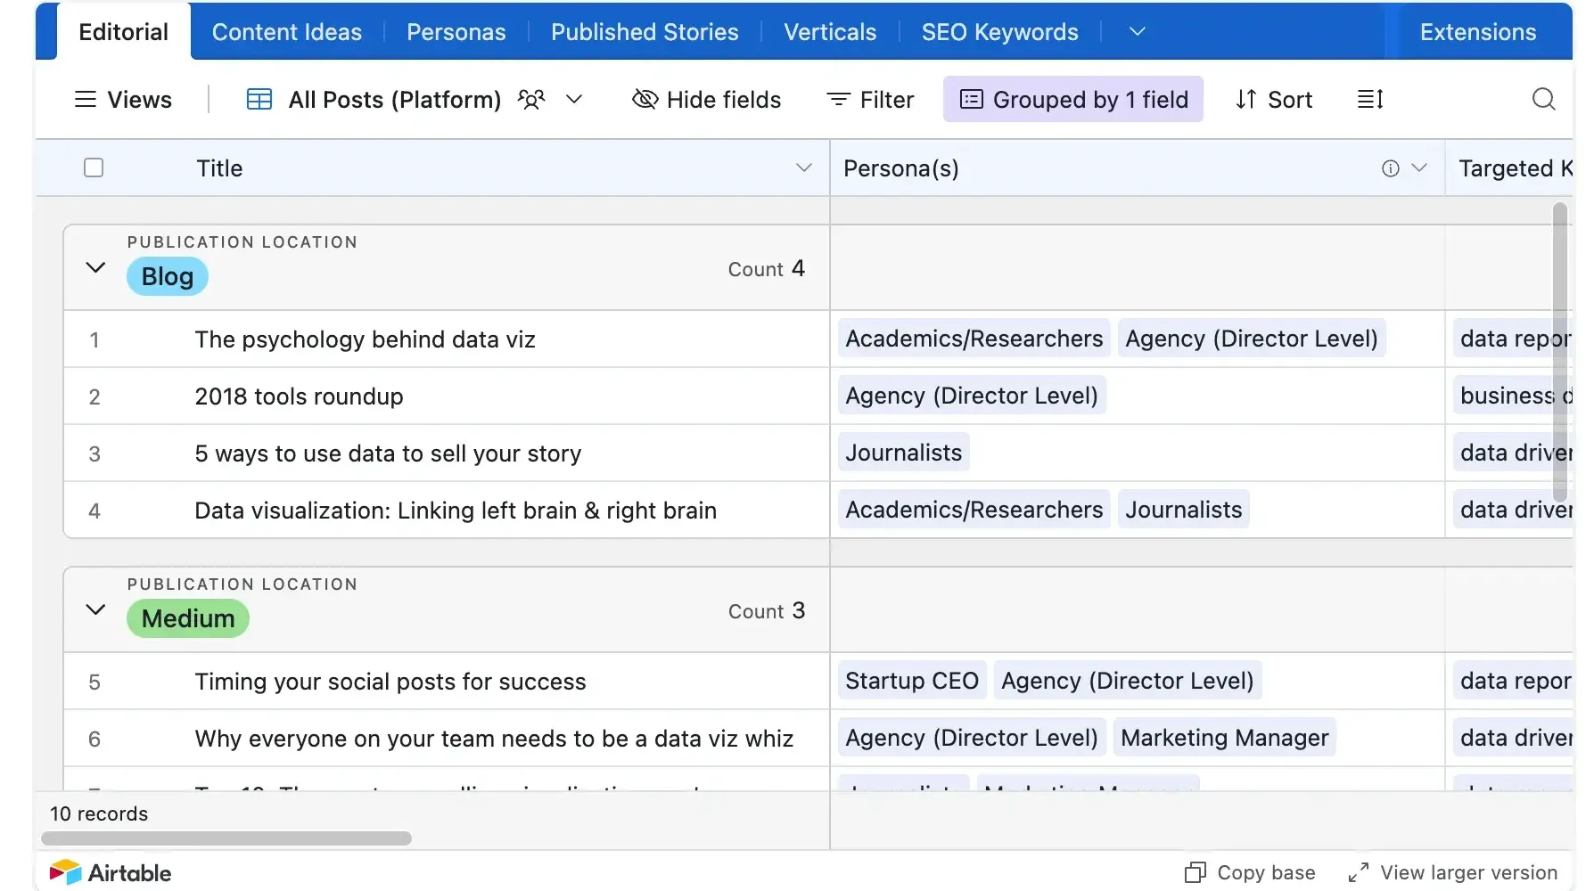1594x891 pixels.
Task: Click the grid view icon beside All Posts
Action: pyautogui.click(x=259, y=99)
